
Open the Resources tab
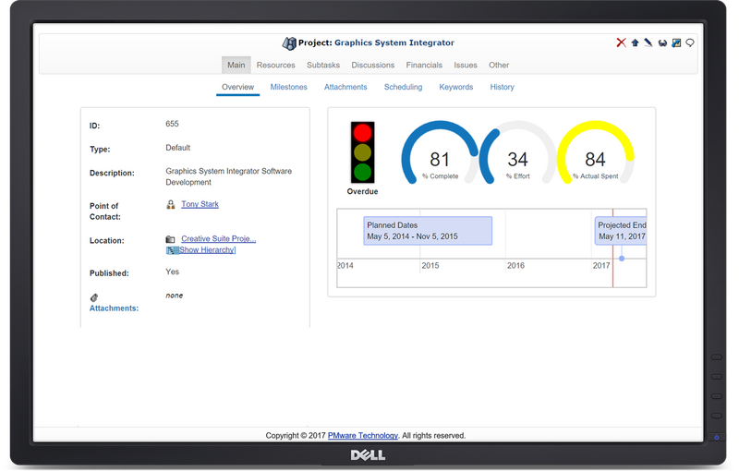pos(275,66)
